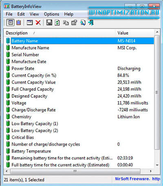Click the Exit door toolbar icon

91,22
